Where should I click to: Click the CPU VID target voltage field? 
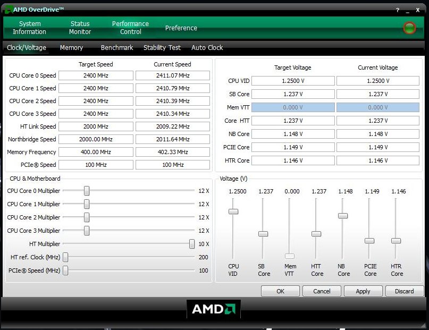(x=293, y=81)
